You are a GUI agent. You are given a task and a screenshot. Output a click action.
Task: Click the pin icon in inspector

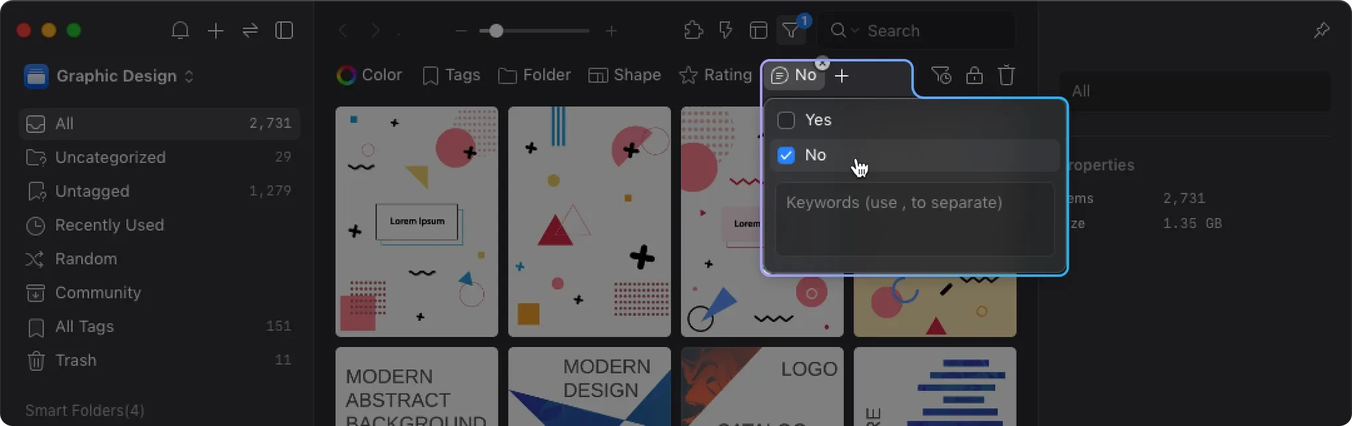tap(1322, 30)
